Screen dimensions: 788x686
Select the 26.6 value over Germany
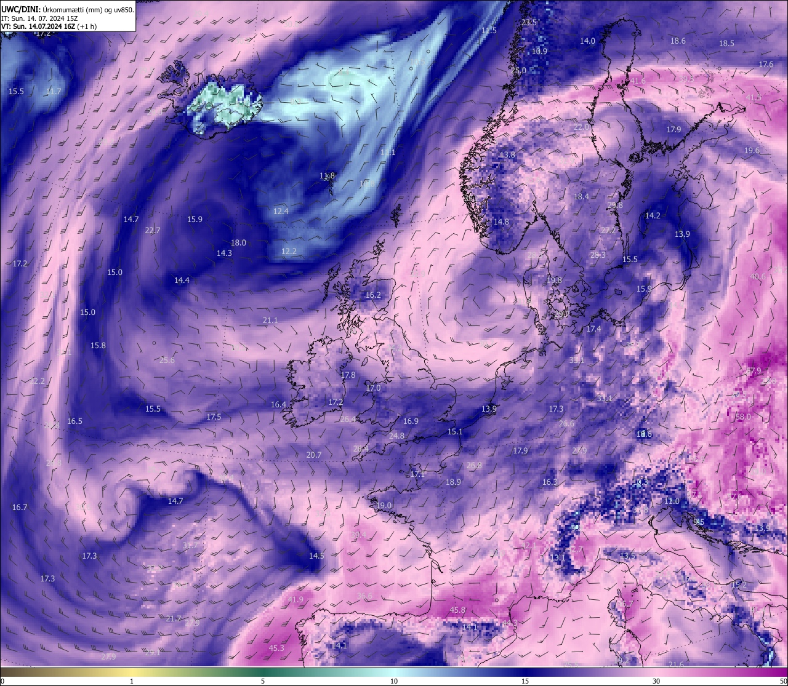566,424
